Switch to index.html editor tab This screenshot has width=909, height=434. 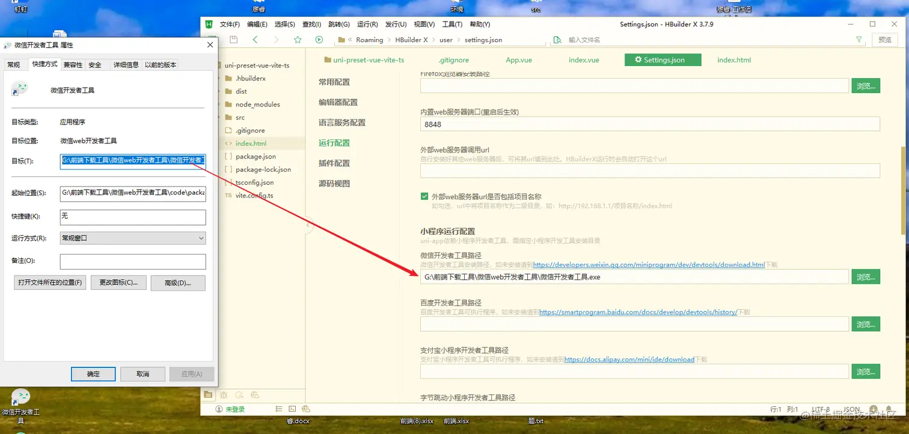point(734,60)
